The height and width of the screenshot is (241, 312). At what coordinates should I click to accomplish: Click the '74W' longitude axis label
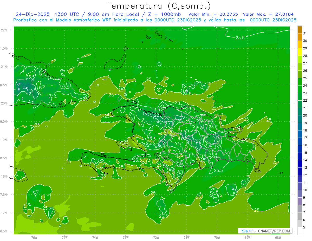(95, 237)
